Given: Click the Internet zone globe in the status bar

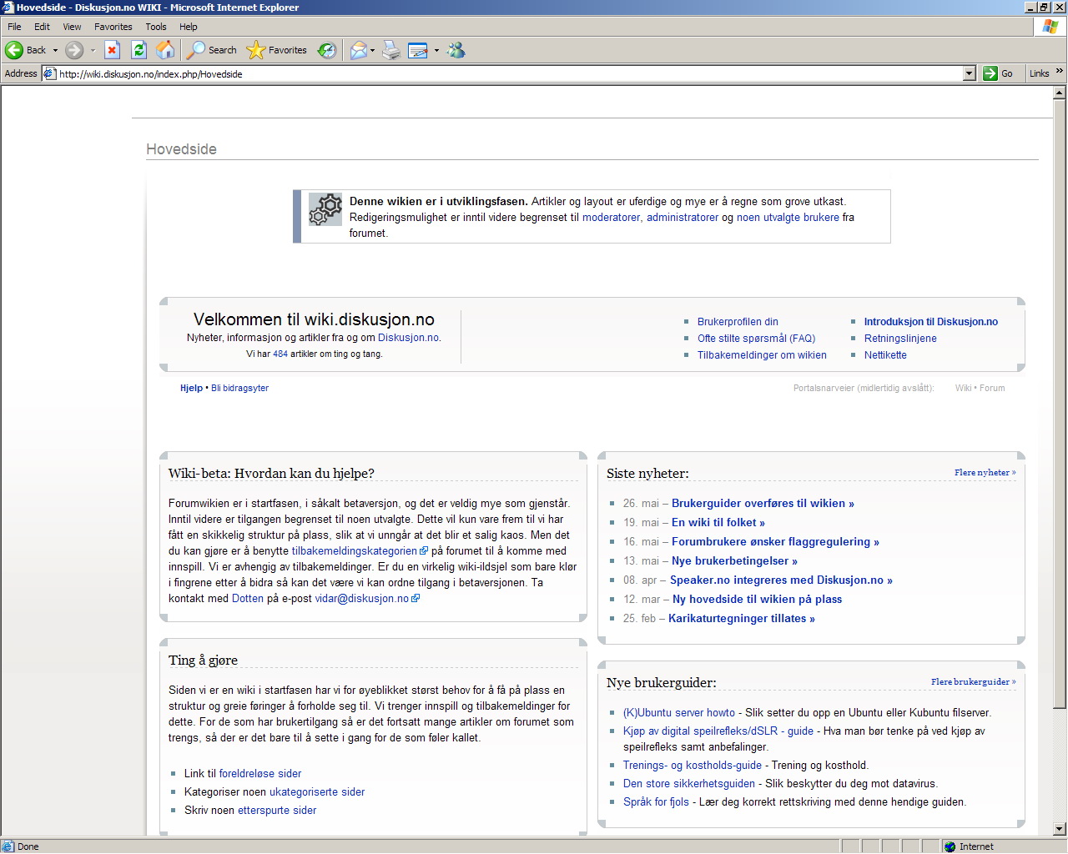Looking at the screenshot, I should pyautogui.click(x=950, y=846).
